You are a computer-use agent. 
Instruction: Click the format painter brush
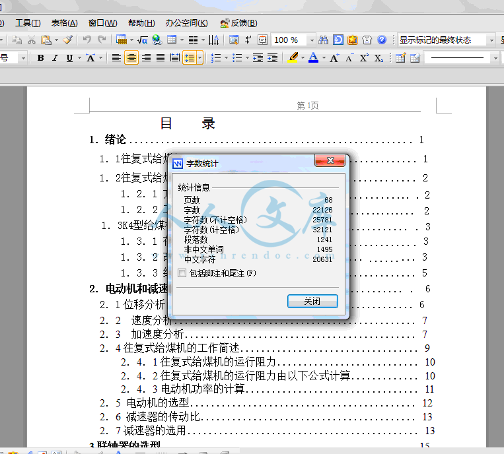tap(68, 40)
